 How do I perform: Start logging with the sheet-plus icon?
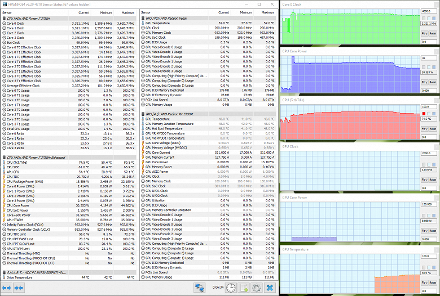244,288
